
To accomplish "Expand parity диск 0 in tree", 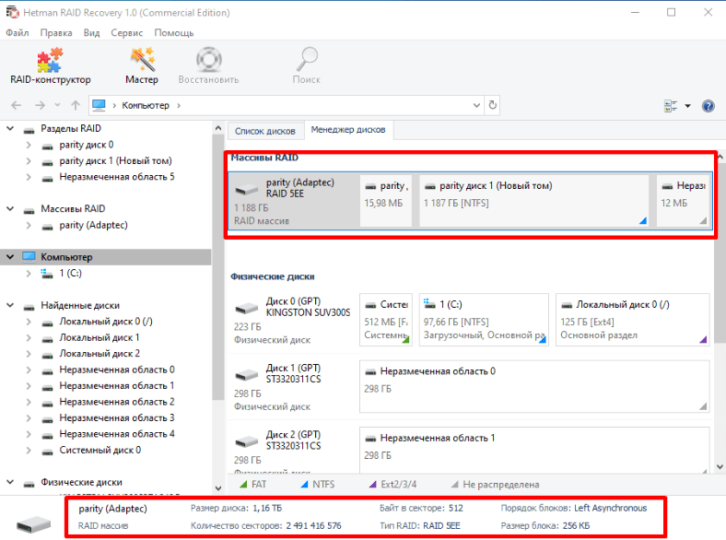I will click(29, 145).
